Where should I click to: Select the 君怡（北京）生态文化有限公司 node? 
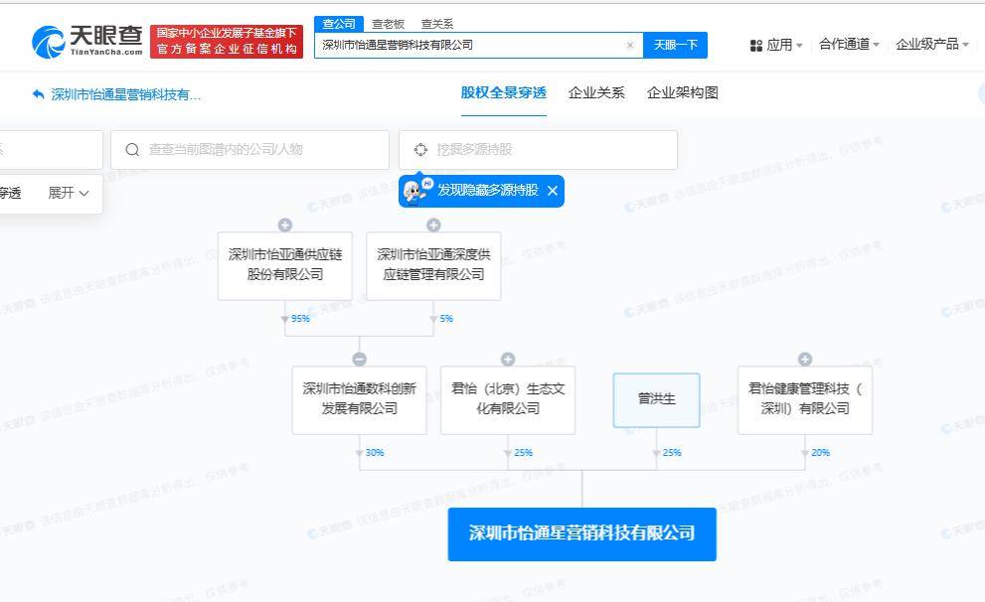[508, 400]
